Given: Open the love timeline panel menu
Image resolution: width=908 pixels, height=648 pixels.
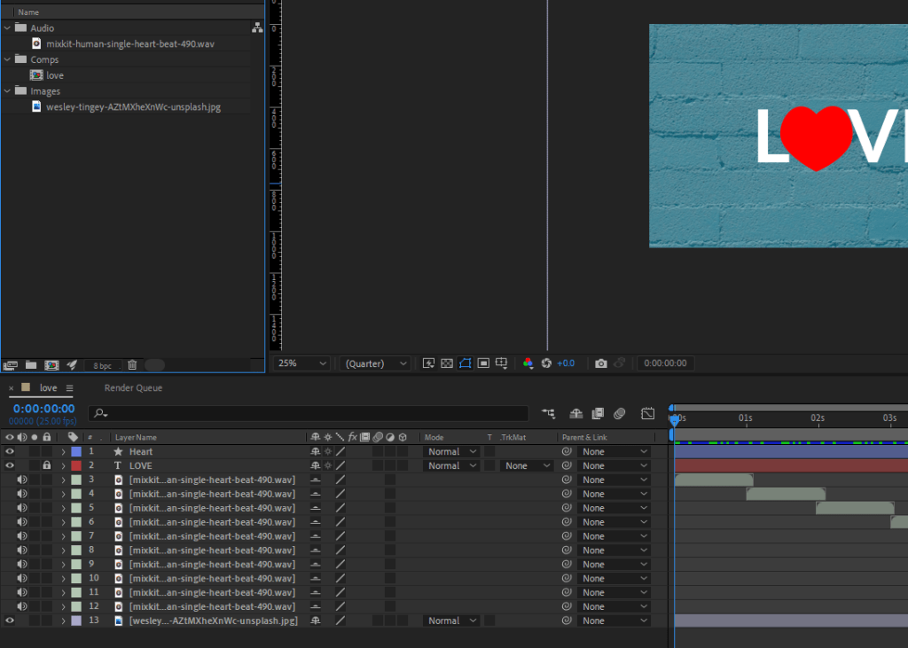Looking at the screenshot, I should 69,388.
